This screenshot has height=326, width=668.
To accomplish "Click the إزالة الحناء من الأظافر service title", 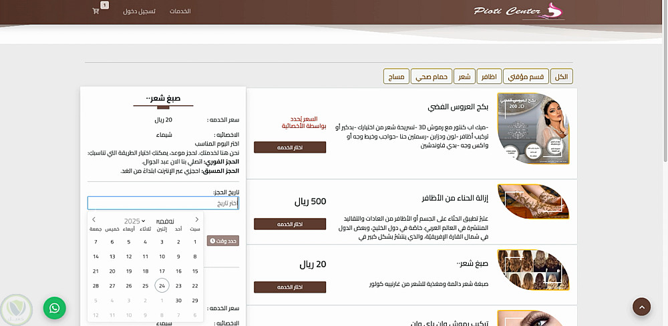I will click(455, 199).
